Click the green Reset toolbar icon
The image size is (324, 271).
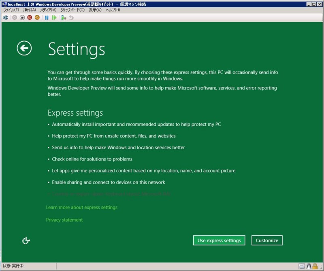(x=54, y=18)
